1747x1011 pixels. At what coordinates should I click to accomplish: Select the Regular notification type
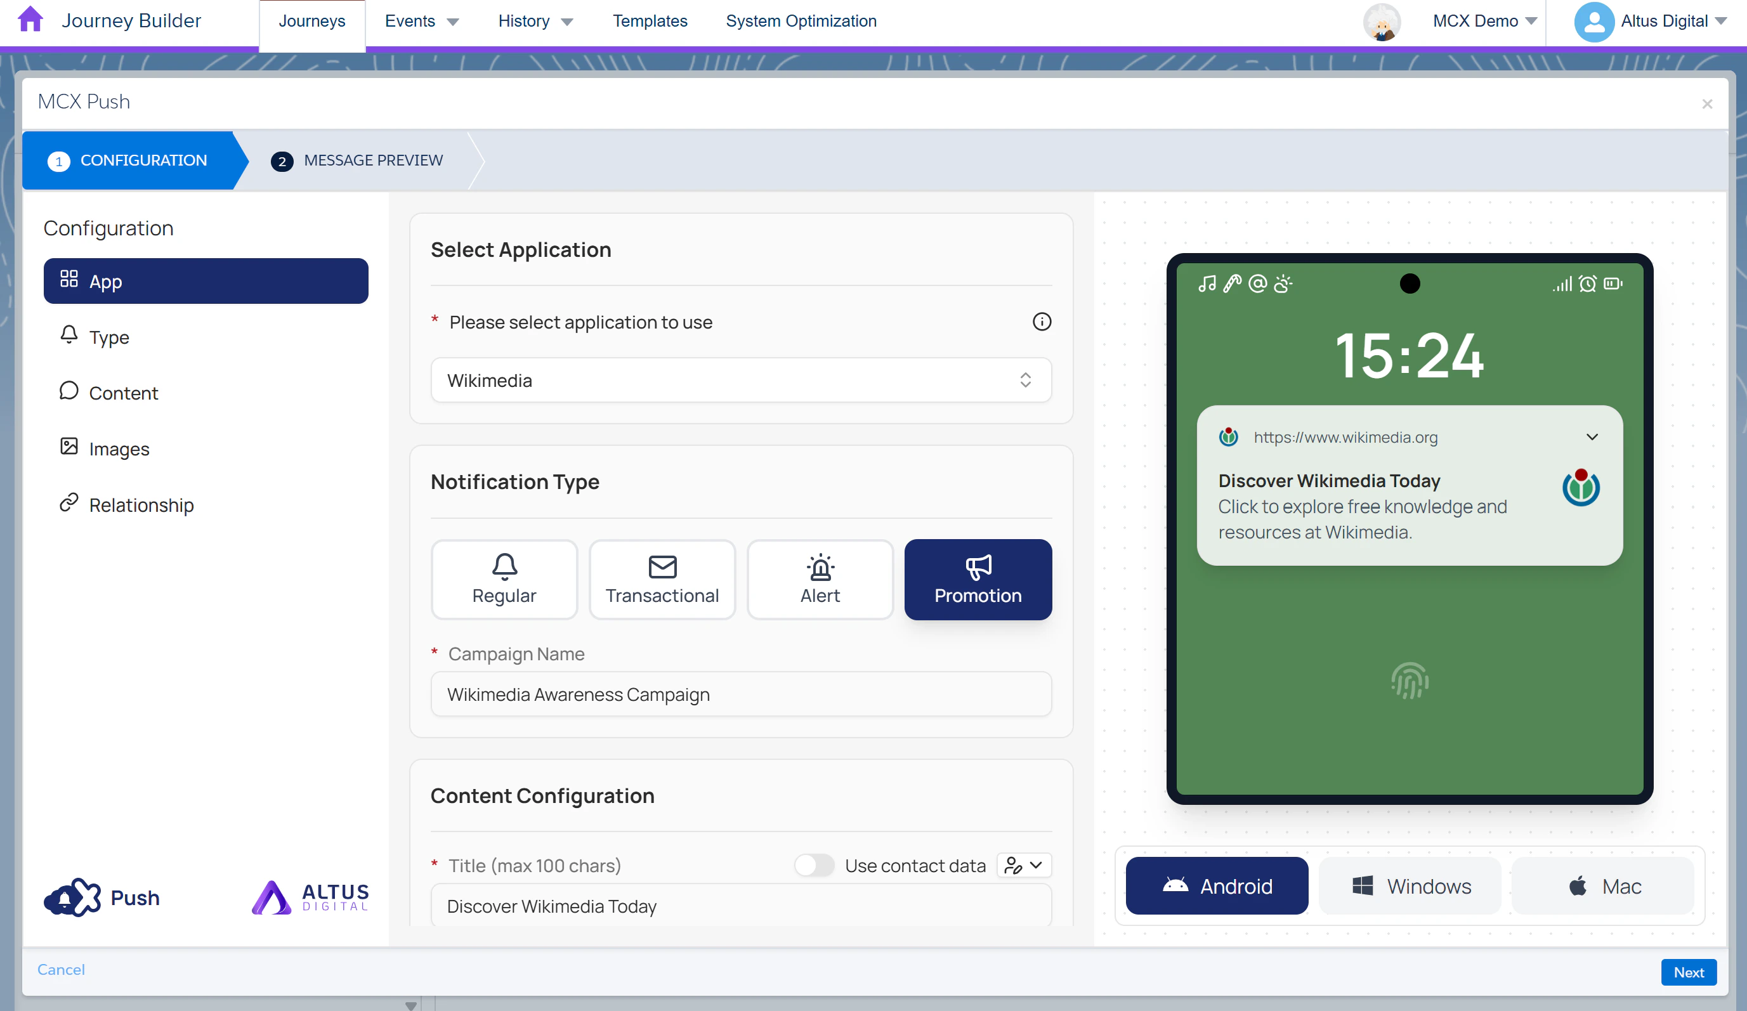point(504,579)
